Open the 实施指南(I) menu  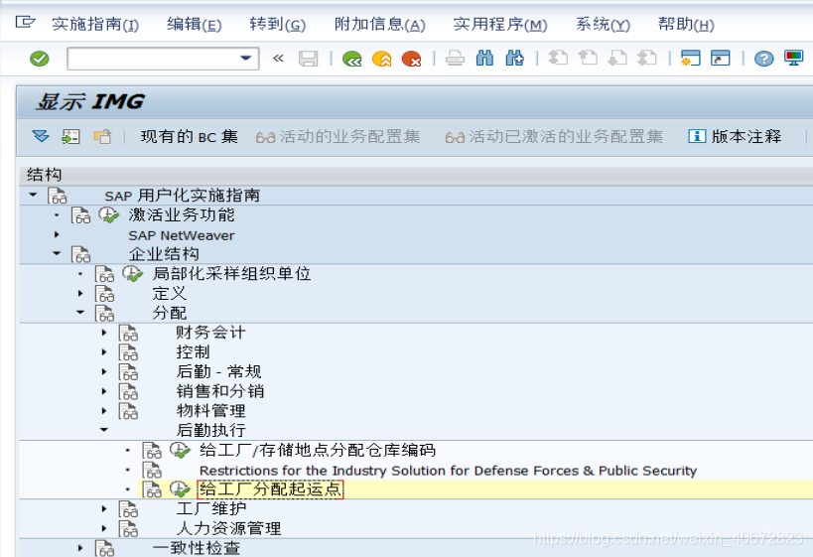coord(95,25)
